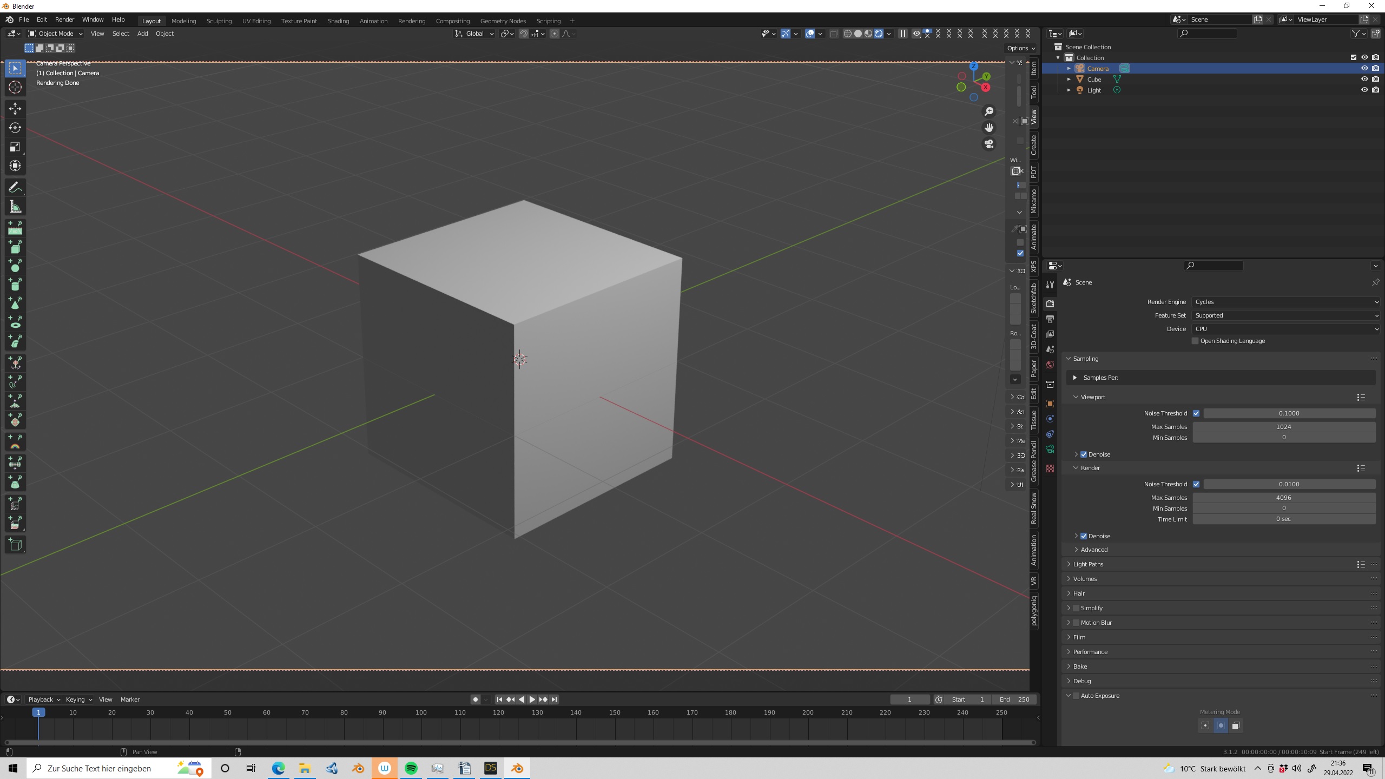1385x779 pixels.
Task: Open Output properties tab icon
Action: pyautogui.click(x=1050, y=319)
